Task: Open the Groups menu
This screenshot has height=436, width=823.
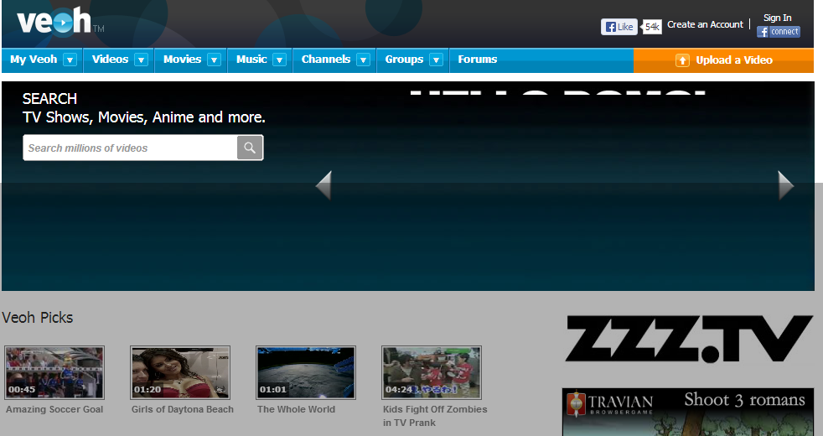Action: click(x=404, y=60)
